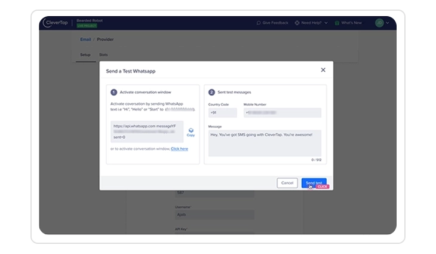
Task: Click the 'Provider' breadcrumb text
Action: [x=105, y=39]
